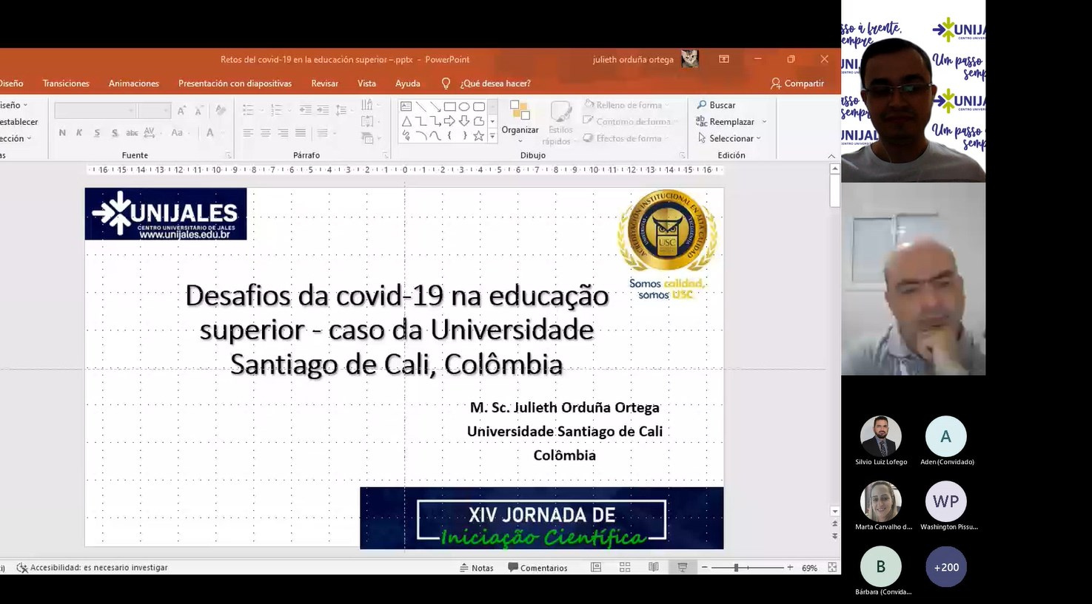Click Estilos rápidos button
Image resolution: width=1092 pixels, height=604 pixels.
point(560,123)
